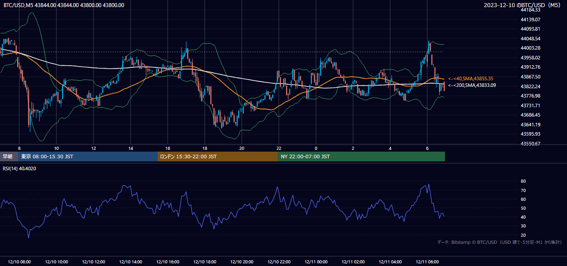
Task: Click the RSI scale value 20
Action: [x=523, y=235]
